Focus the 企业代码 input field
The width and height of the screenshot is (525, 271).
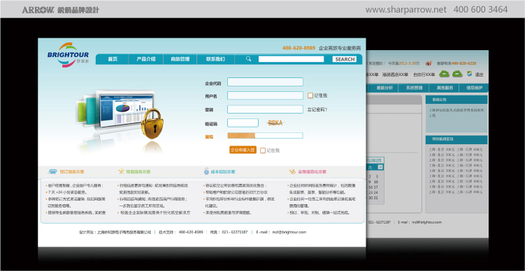(265, 82)
